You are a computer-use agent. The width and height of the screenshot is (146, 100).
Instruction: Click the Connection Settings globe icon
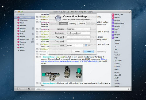click(58, 18)
